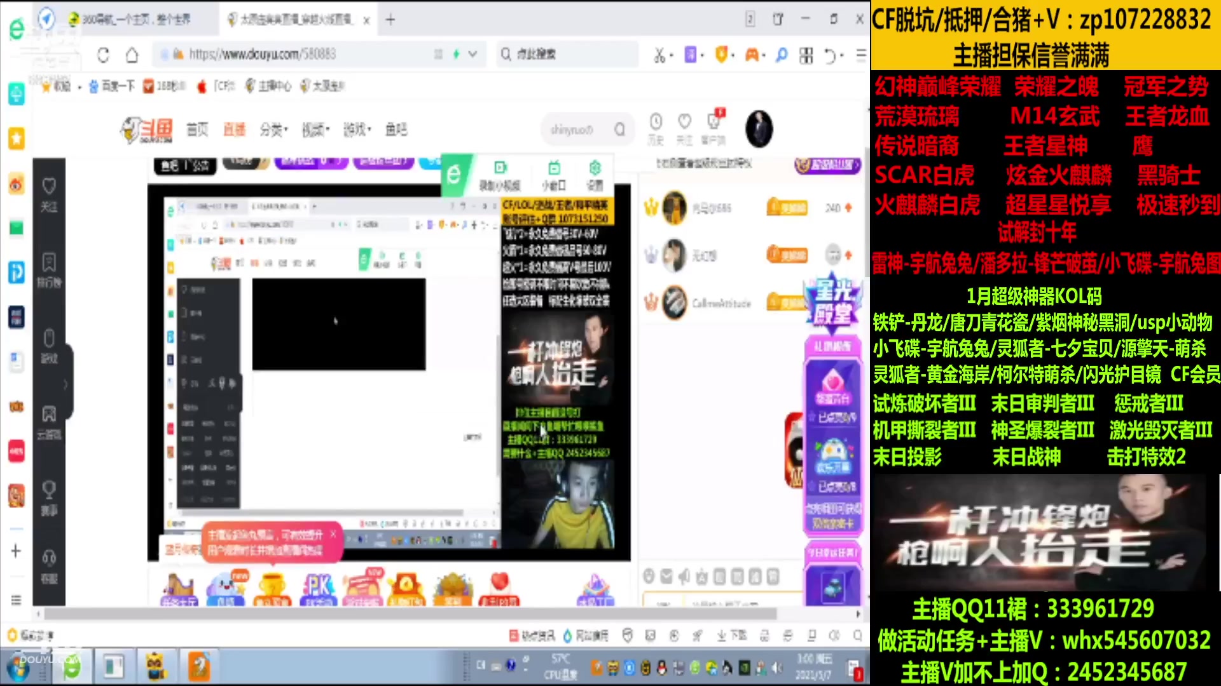This screenshot has width=1221, height=686.
Task: Open the orange gamepad extension icon
Action: click(x=752, y=56)
